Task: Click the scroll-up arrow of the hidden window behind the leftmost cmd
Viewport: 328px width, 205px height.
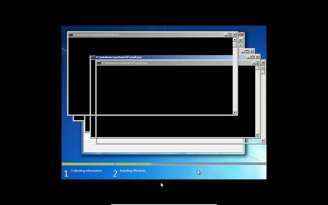Action: click(x=240, y=45)
